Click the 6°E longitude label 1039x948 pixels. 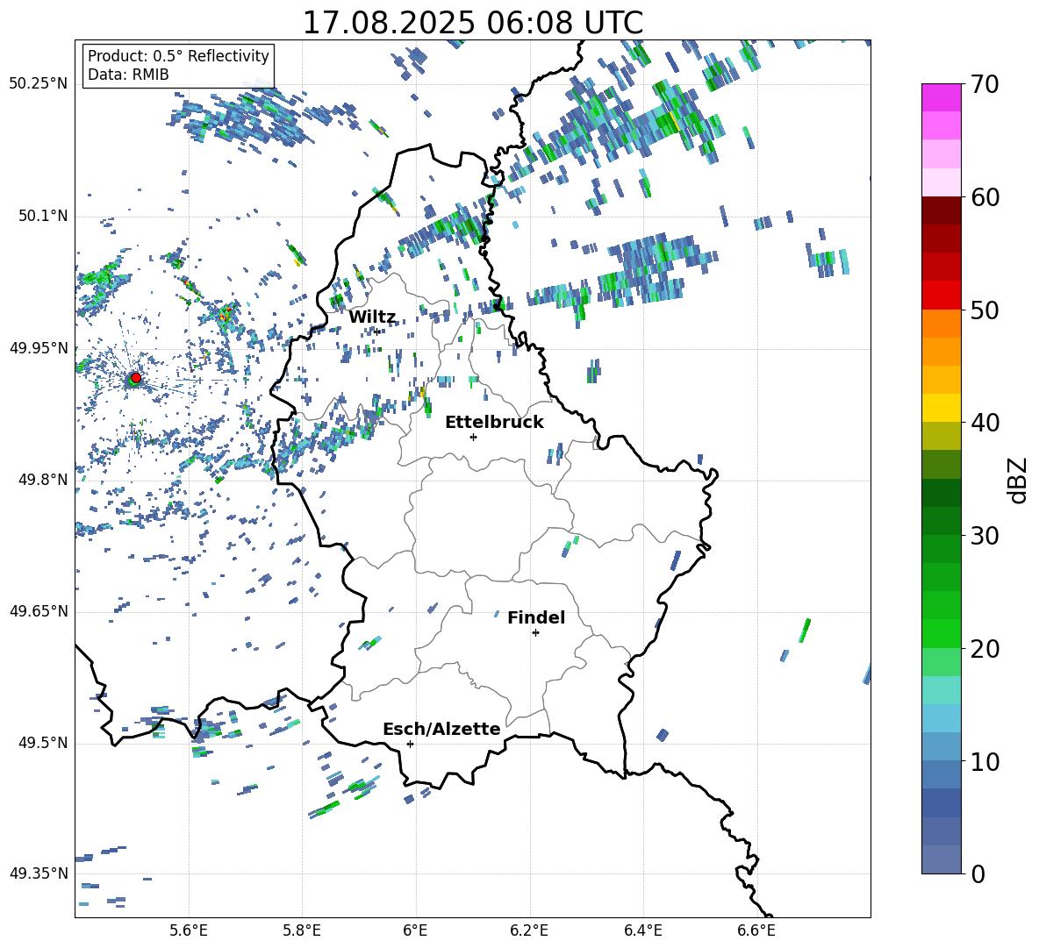415,930
